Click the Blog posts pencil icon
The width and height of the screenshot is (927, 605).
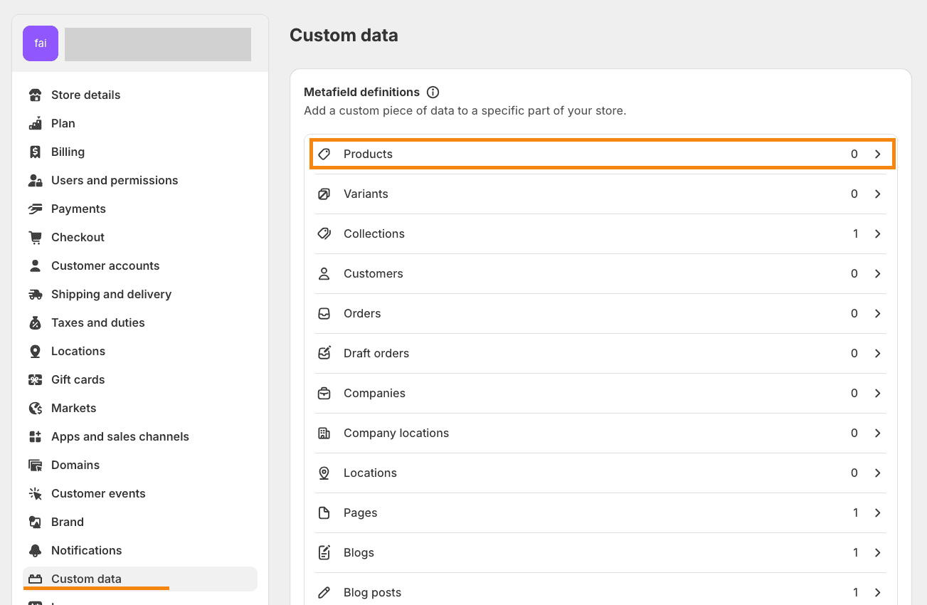tap(324, 592)
